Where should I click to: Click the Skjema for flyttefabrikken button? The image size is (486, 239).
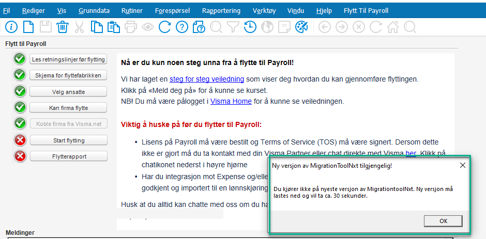point(68,75)
